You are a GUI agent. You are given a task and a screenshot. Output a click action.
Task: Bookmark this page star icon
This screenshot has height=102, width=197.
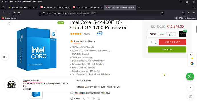[x=162, y=13]
